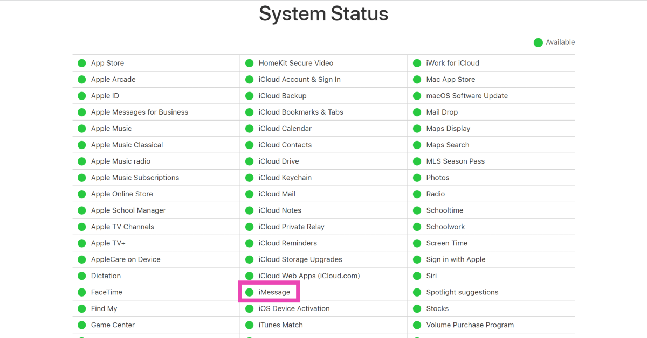Click the green indicator next to FaceTime
This screenshot has width=647, height=338.
81,292
